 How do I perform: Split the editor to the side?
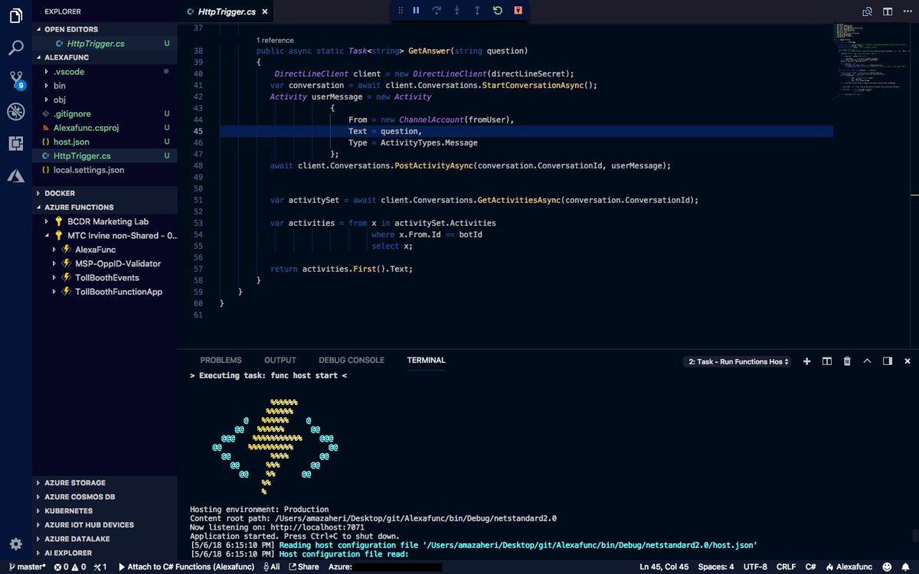point(888,11)
